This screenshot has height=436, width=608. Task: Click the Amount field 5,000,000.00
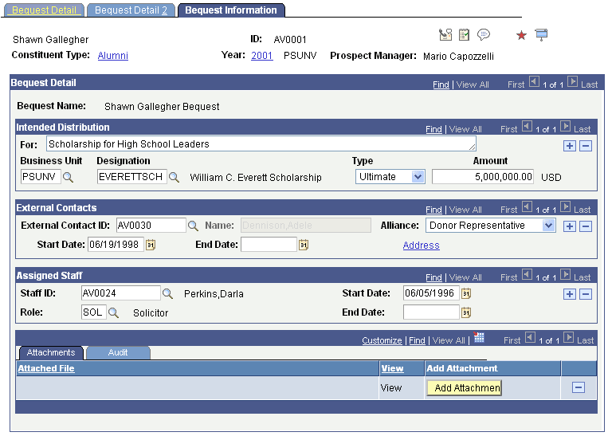[x=483, y=177]
